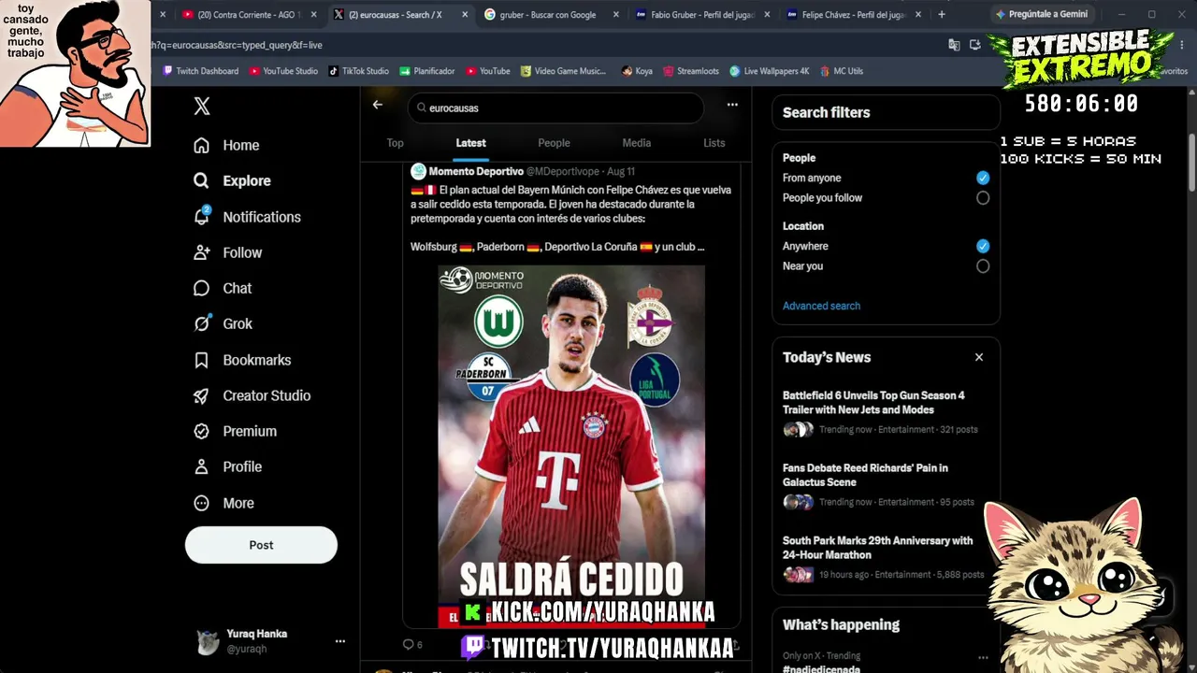Viewport: 1197px width, 673px height.
Task: Launch Grok from the sidebar
Action: coord(223,323)
